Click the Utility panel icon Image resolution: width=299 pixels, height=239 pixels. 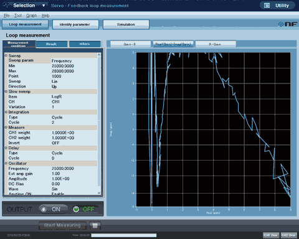pyautogui.click(x=267, y=6)
